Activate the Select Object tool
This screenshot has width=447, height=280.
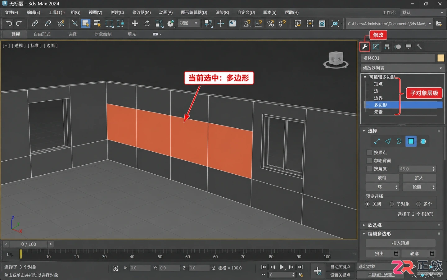coord(85,23)
